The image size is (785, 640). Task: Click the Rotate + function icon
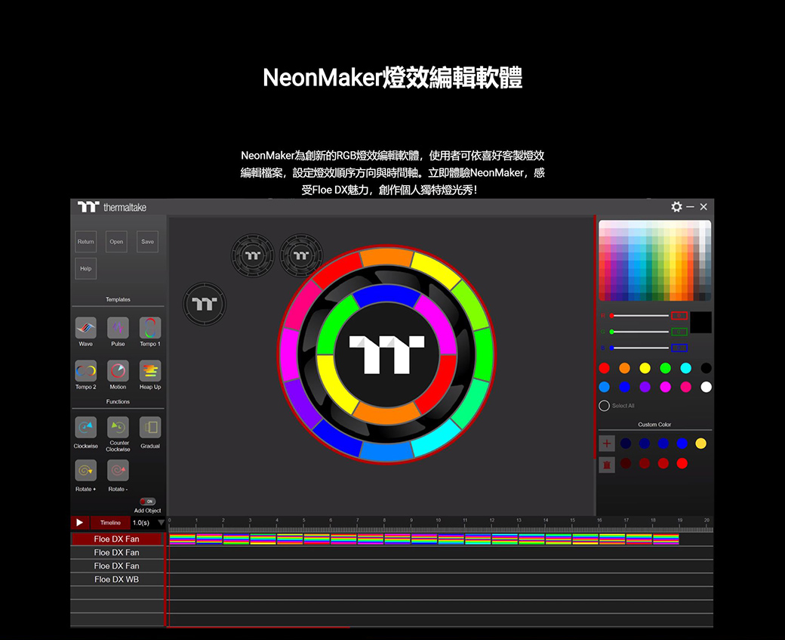click(x=85, y=471)
